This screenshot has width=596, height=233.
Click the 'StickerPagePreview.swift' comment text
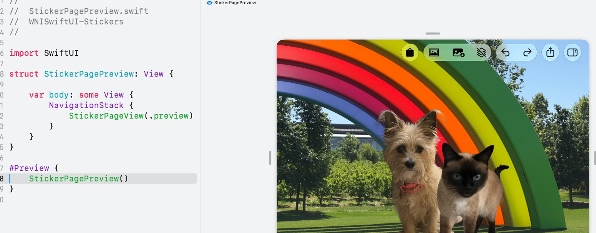pos(88,11)
